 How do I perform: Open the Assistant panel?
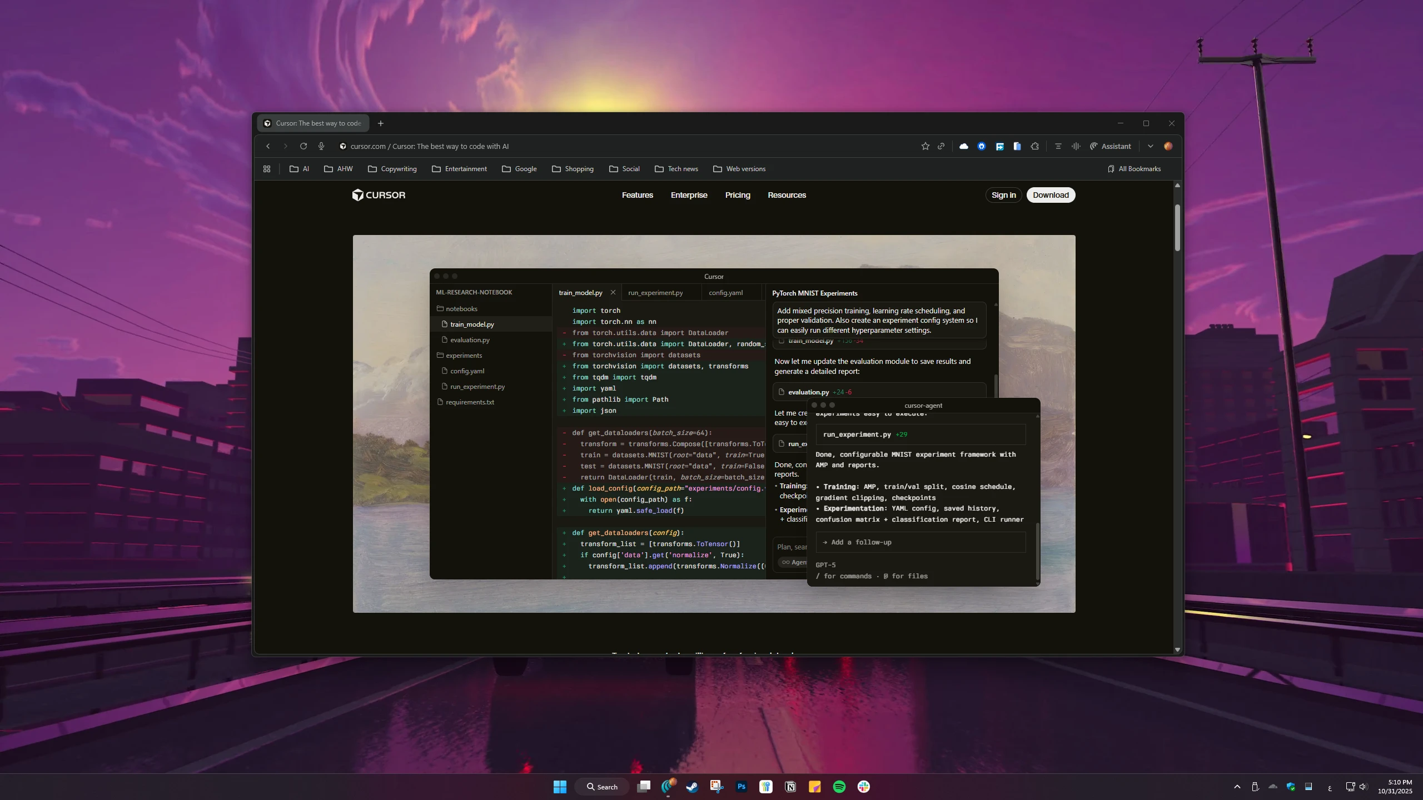[1110, 146]
